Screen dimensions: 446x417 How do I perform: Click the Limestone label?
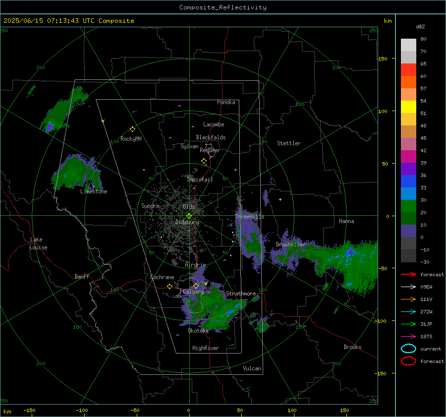tap(94, 191)
